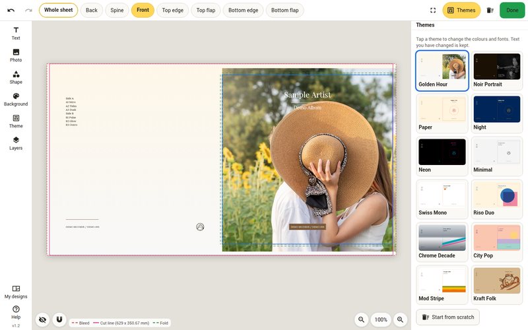Viewport: 528px width, 330px height.
Task: Toggle the Themes panel button
Action: [461, 11]
